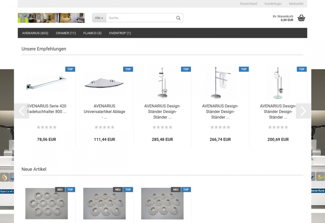Click star rating under 78,06 EUR towel holder
The image size is (325, 223).
pyautogui.click(x=46, y=127)
